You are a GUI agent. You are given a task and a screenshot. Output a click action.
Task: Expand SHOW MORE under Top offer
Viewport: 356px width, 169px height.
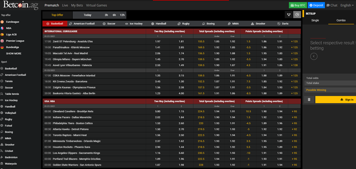coord(14,54)
